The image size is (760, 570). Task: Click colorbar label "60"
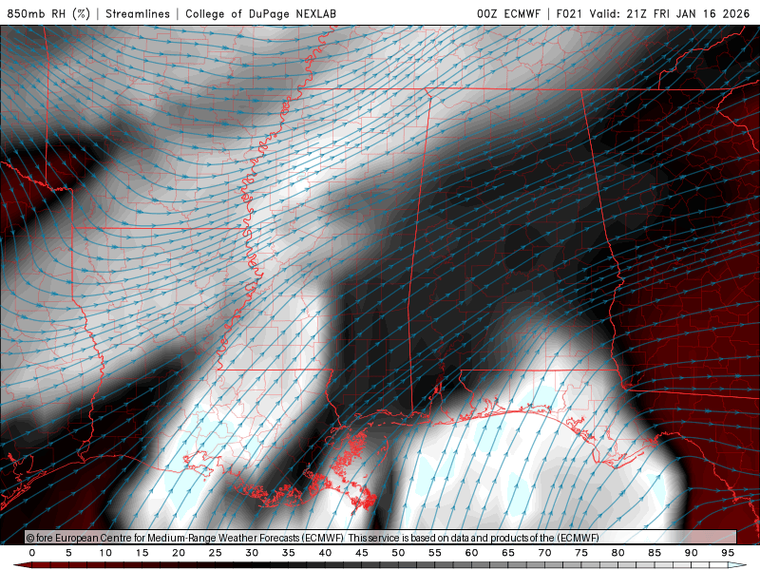click(471, 553)
